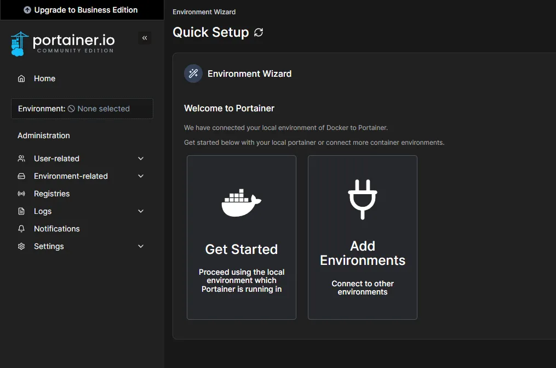Click the Environment None selected box
Viewport: 556px width, 368px height.
point(82,109)
